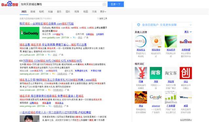Switch to the 视频 tab
209x122 pixels.
coord(77,12)
